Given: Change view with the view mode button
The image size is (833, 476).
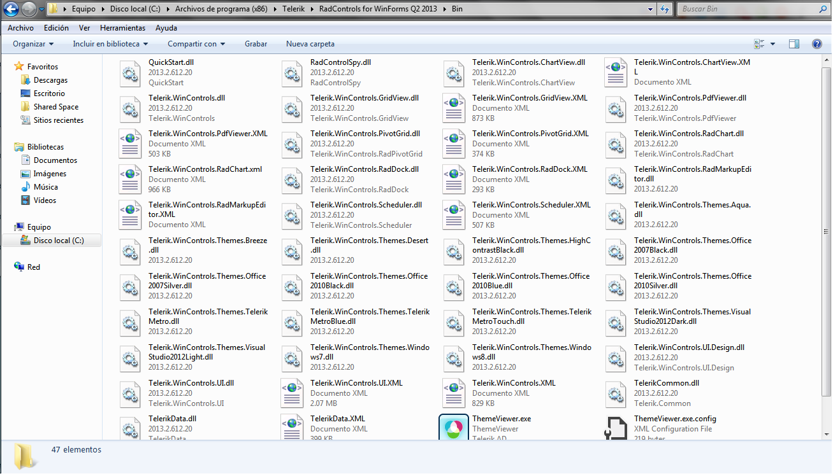Looking at the screenshot, I should point(759,44).
